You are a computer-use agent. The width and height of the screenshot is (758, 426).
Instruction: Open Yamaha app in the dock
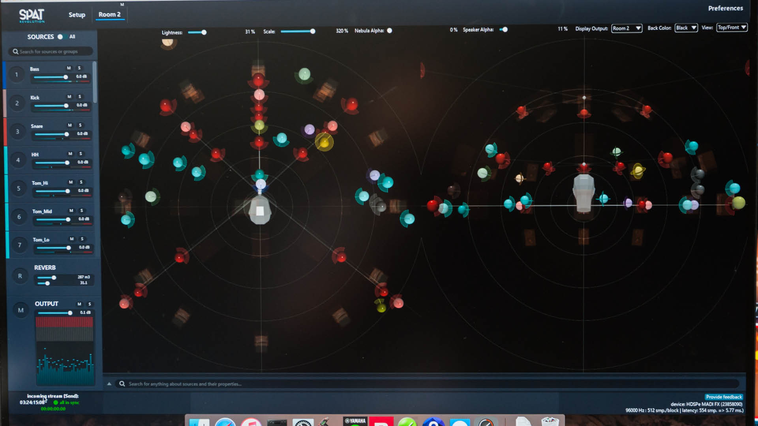[x=355, y=422]
